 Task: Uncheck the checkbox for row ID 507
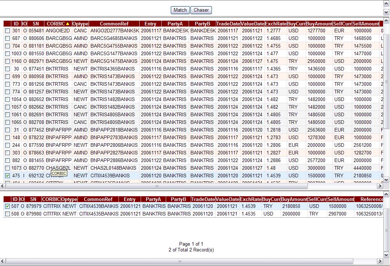pos(8,206)
